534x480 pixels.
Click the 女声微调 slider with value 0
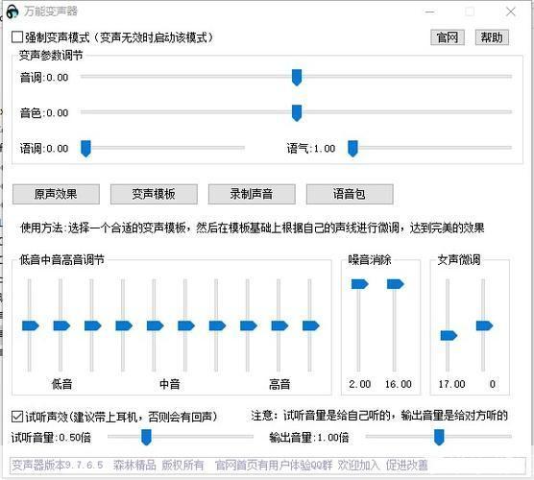tap(484, 325)
